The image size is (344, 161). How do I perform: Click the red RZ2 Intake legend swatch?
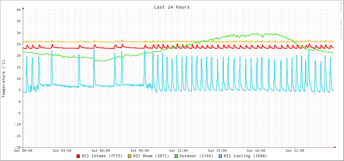(78, 156)
